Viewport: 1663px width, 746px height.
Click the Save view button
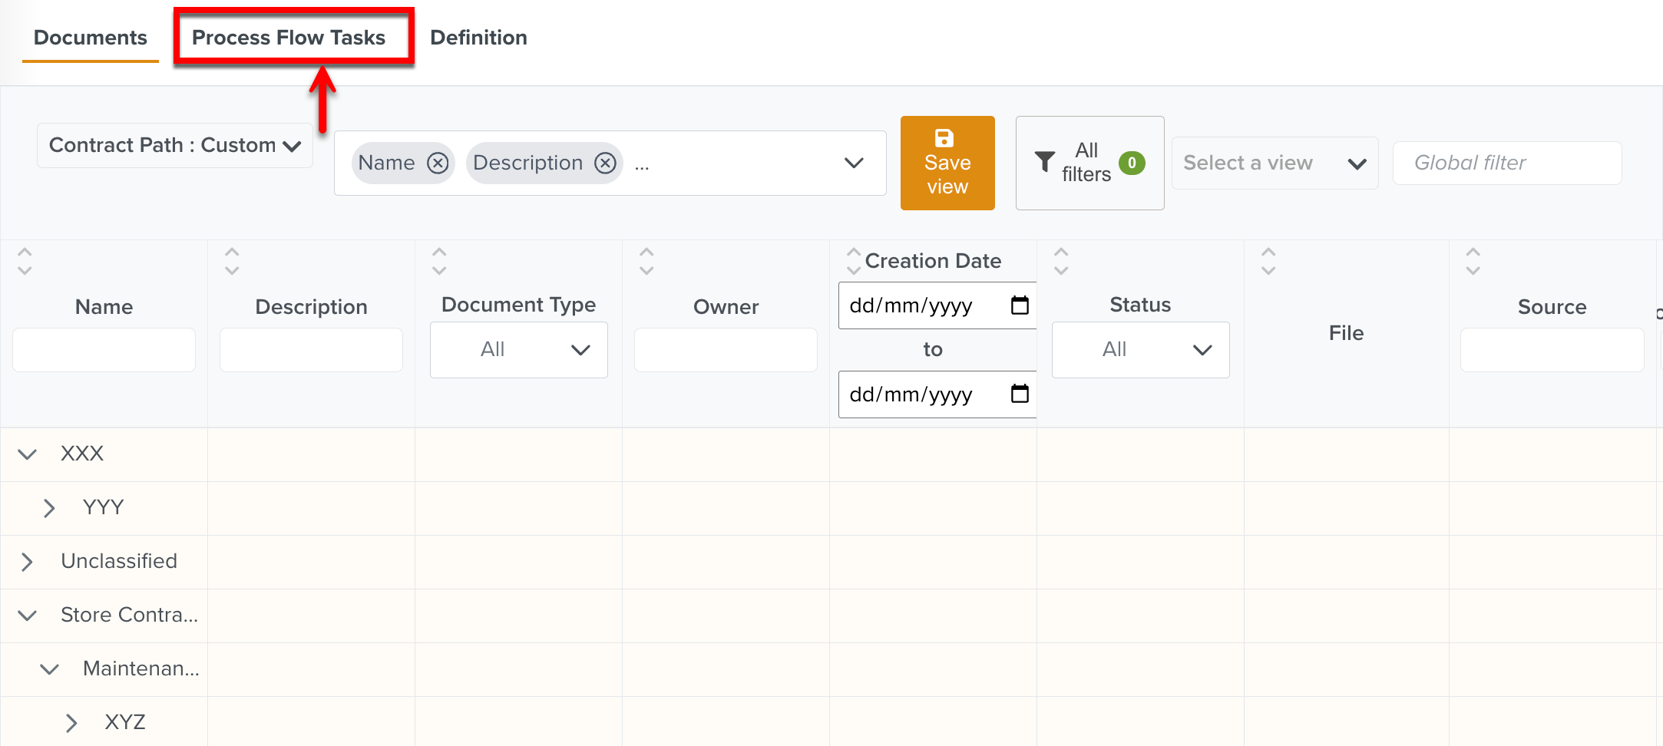pos(947,163)
